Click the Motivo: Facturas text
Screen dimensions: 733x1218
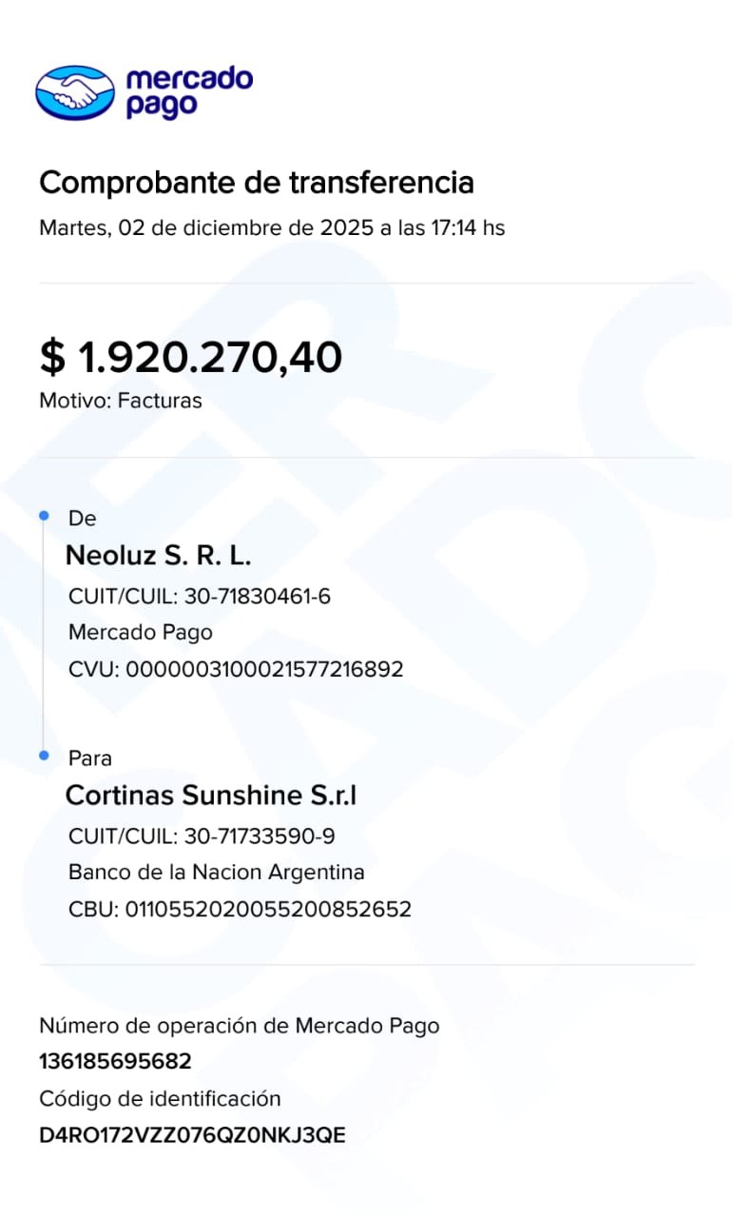click(121, 401)
